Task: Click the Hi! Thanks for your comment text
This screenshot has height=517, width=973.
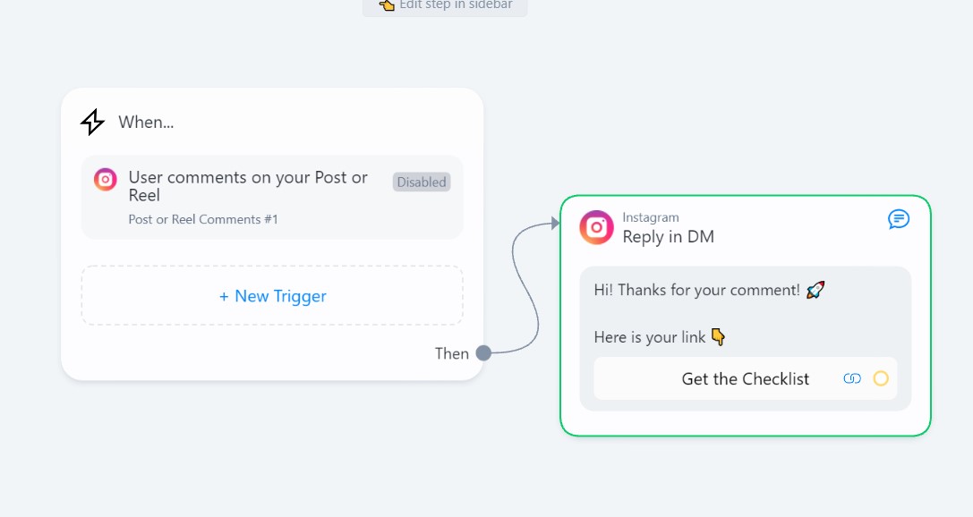Action: tap(697, 290)
